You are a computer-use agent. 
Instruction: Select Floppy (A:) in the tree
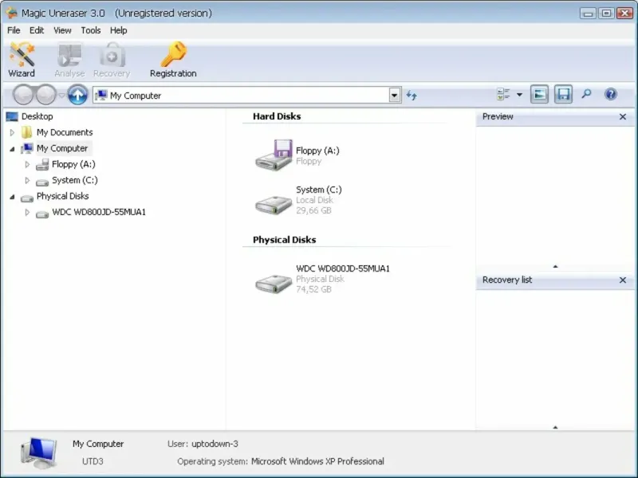coord(73,164)
